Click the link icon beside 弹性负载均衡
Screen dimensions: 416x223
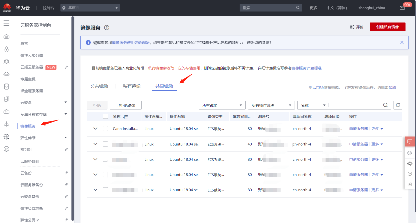point(66,208)
